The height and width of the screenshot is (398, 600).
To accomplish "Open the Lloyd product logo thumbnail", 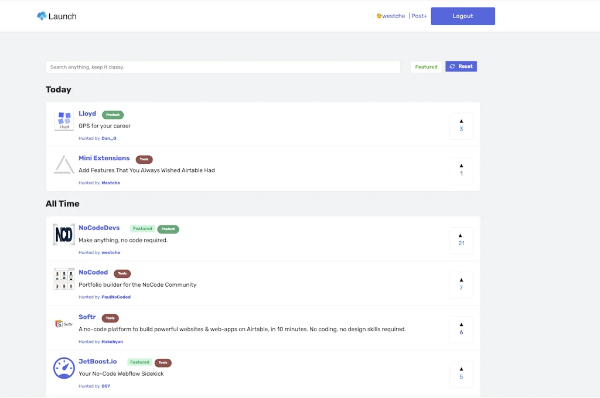I will 64,121.
